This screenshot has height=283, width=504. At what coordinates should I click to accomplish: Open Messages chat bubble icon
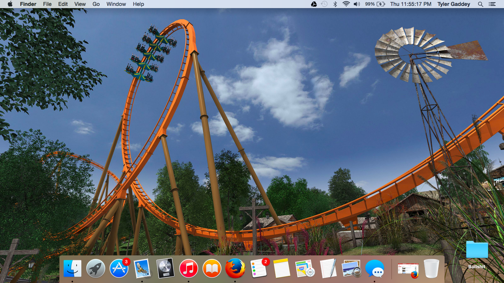[x=374, y=268]
